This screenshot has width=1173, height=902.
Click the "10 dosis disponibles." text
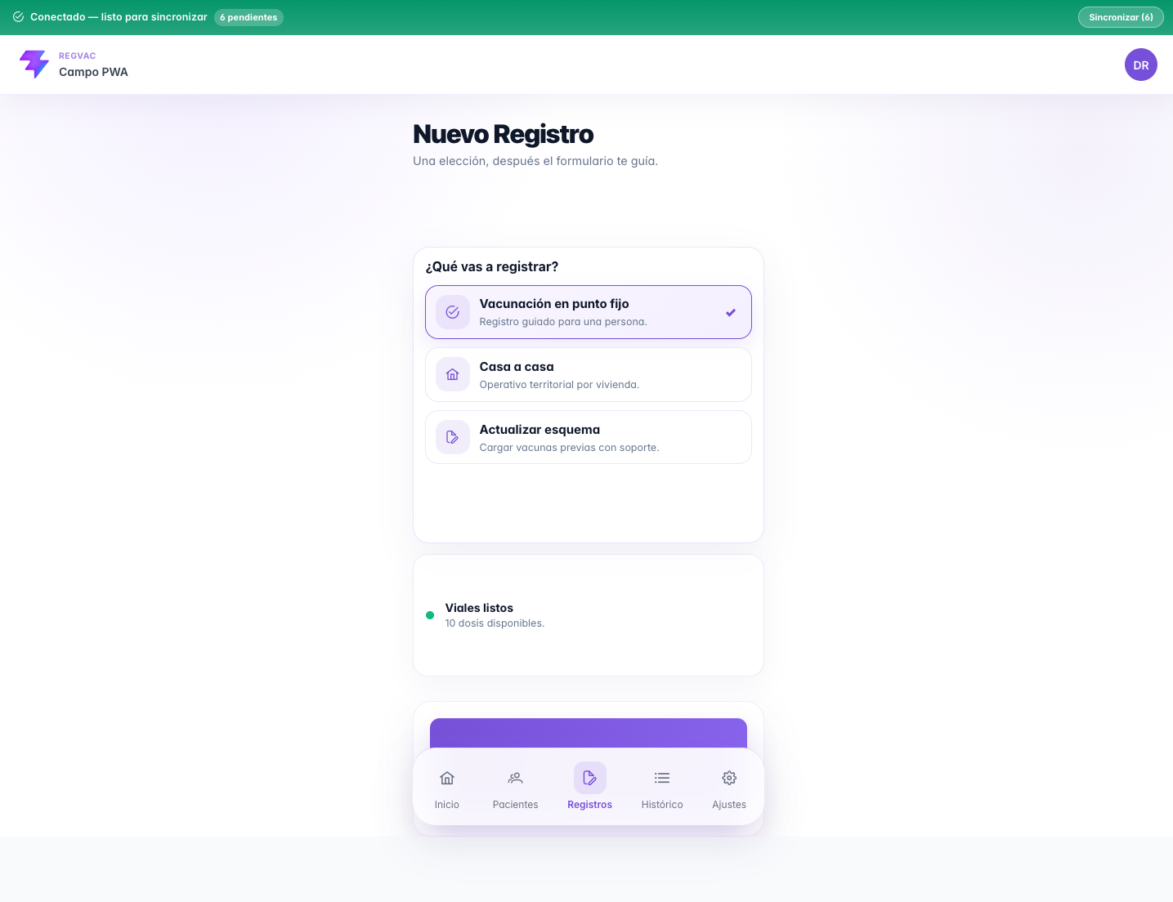tap(495, 623)
